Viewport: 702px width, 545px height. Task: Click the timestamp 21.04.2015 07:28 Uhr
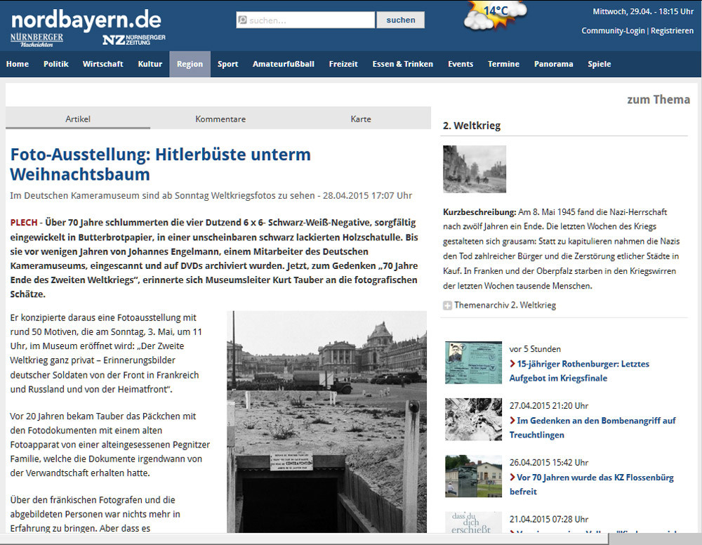tap(549, 520)
